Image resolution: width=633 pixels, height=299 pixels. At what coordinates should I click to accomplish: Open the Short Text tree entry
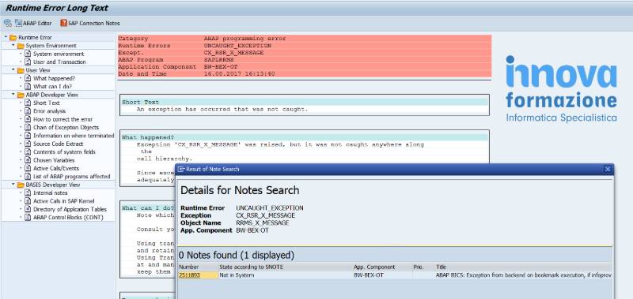47,103
